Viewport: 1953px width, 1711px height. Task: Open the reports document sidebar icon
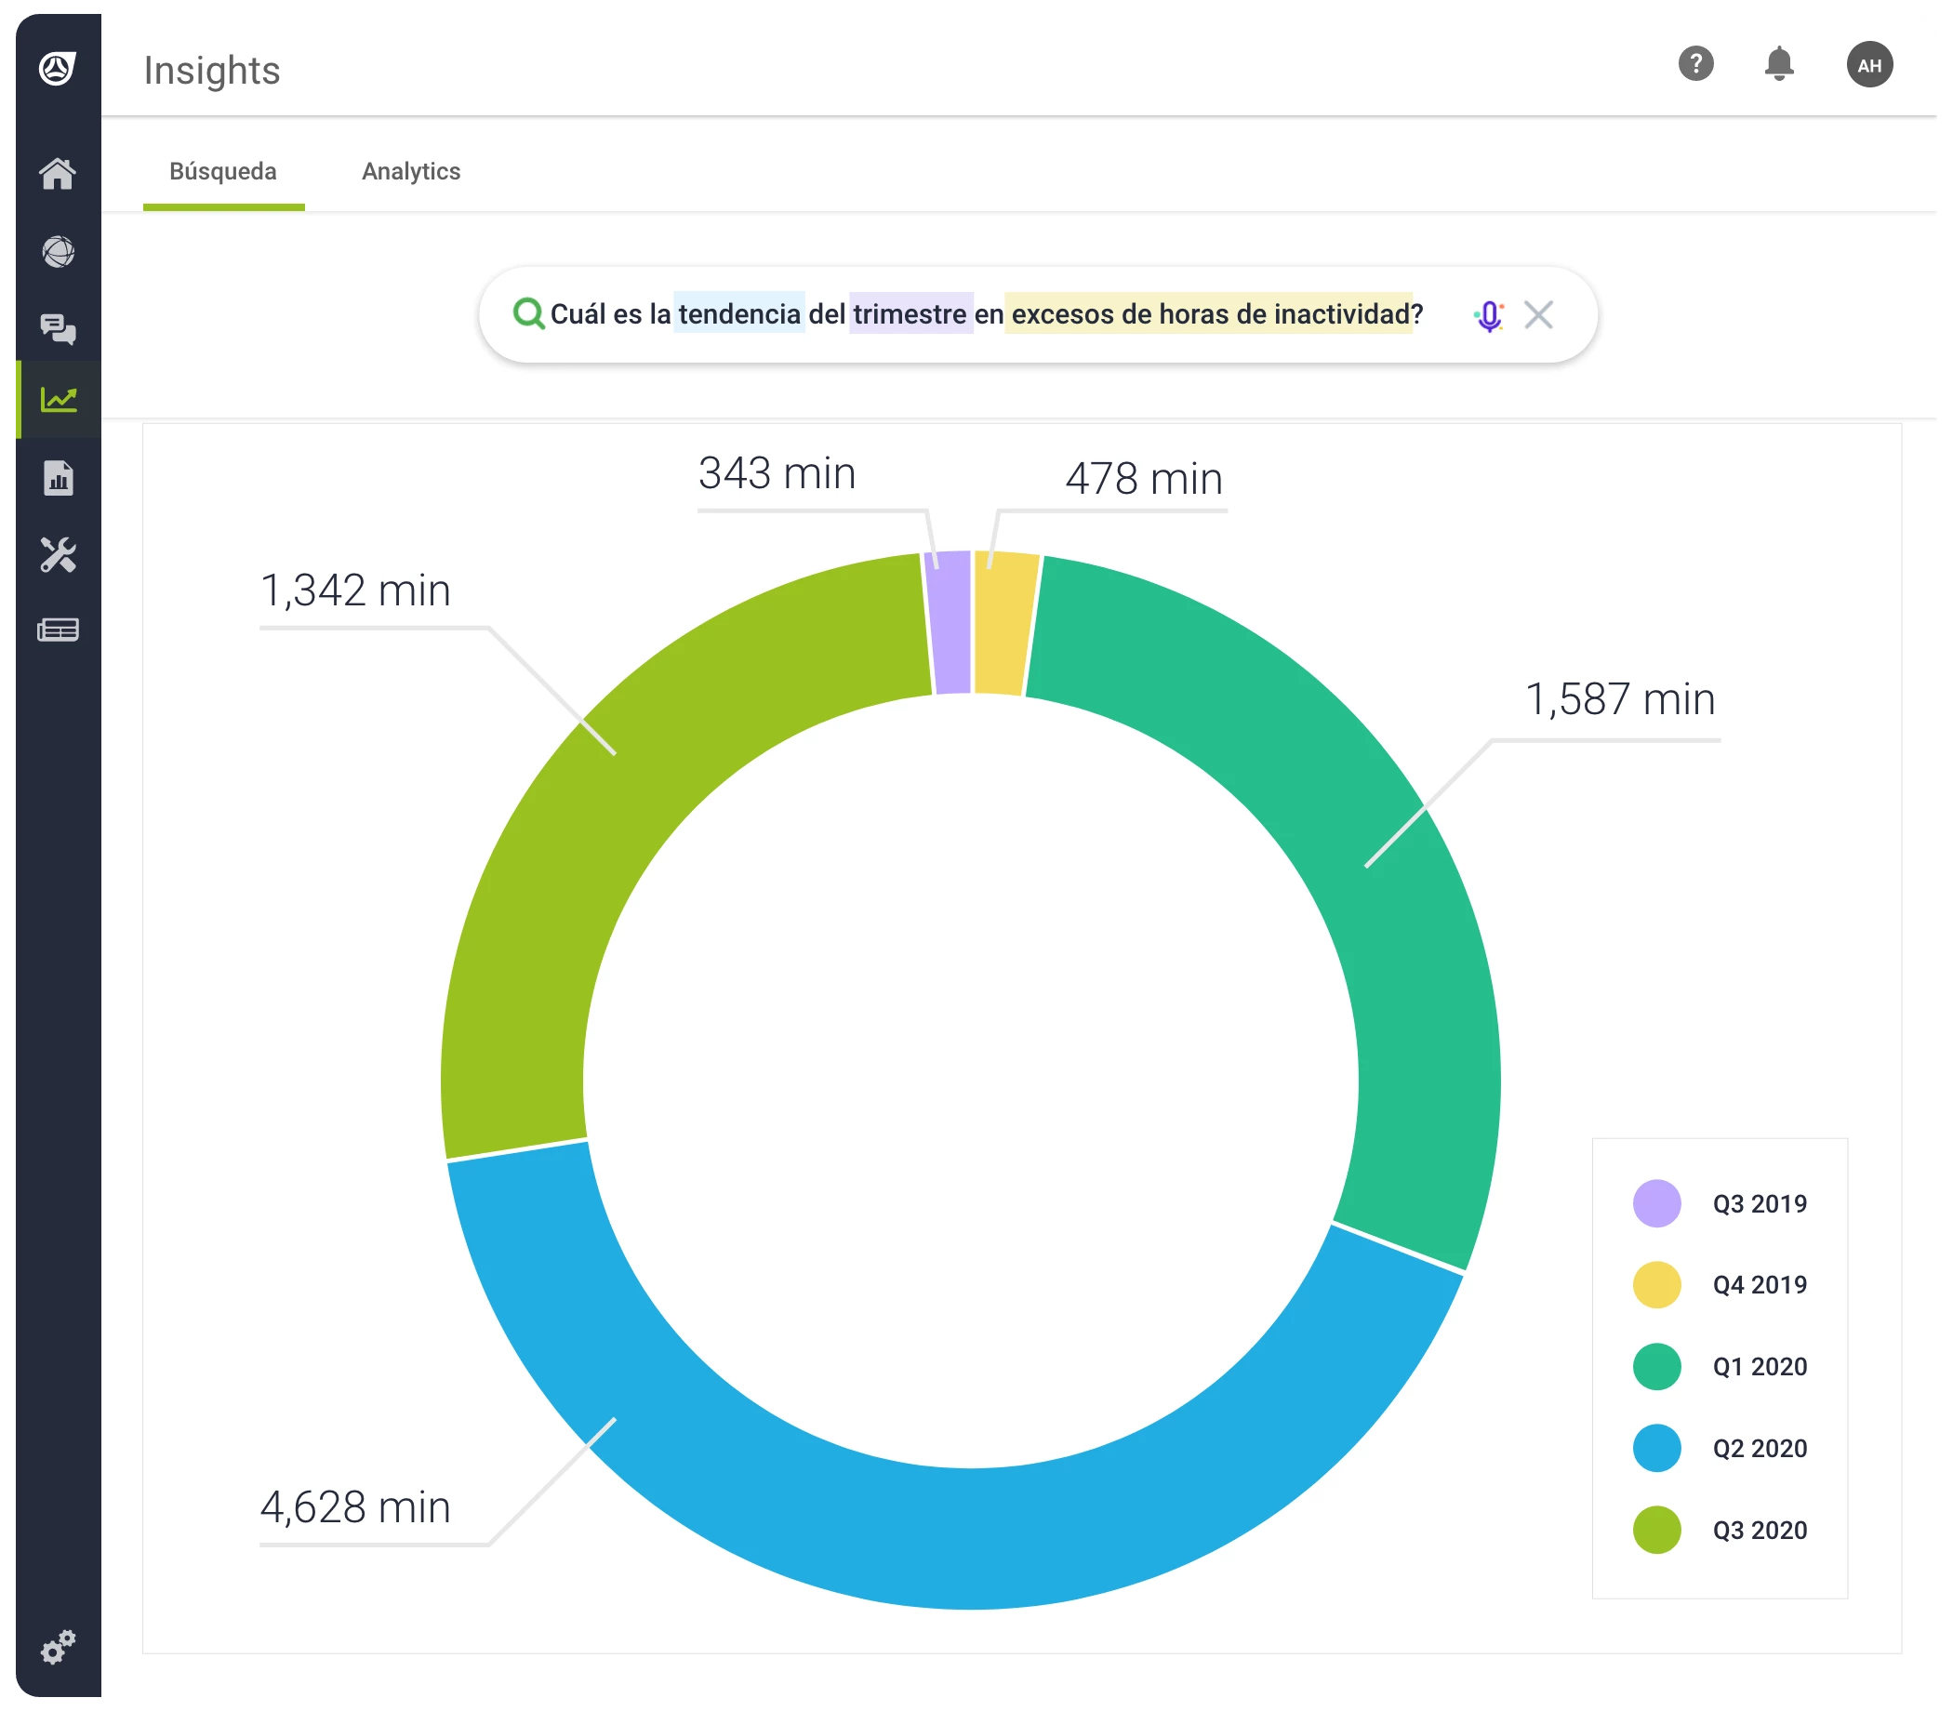59,477
